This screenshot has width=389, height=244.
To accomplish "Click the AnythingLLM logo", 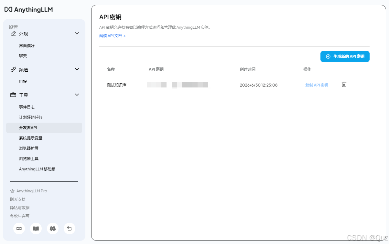I will [28, 9].
